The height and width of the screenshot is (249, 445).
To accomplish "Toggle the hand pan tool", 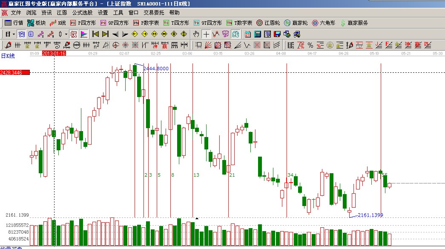I will [196, 34].
